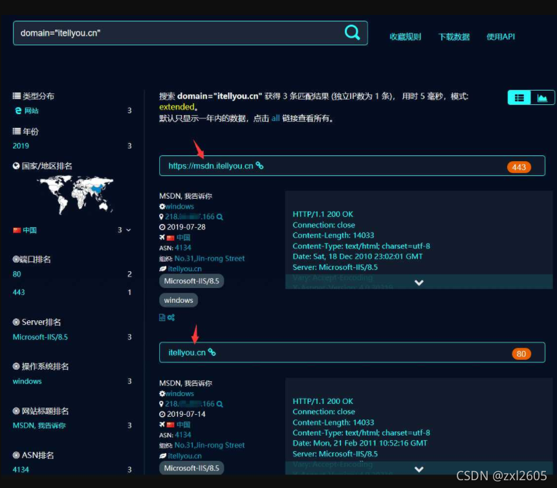Viewport: 557px width, 488px height.
Task: Expand first result HTTP header panel
Action: [x=419, y=283]
